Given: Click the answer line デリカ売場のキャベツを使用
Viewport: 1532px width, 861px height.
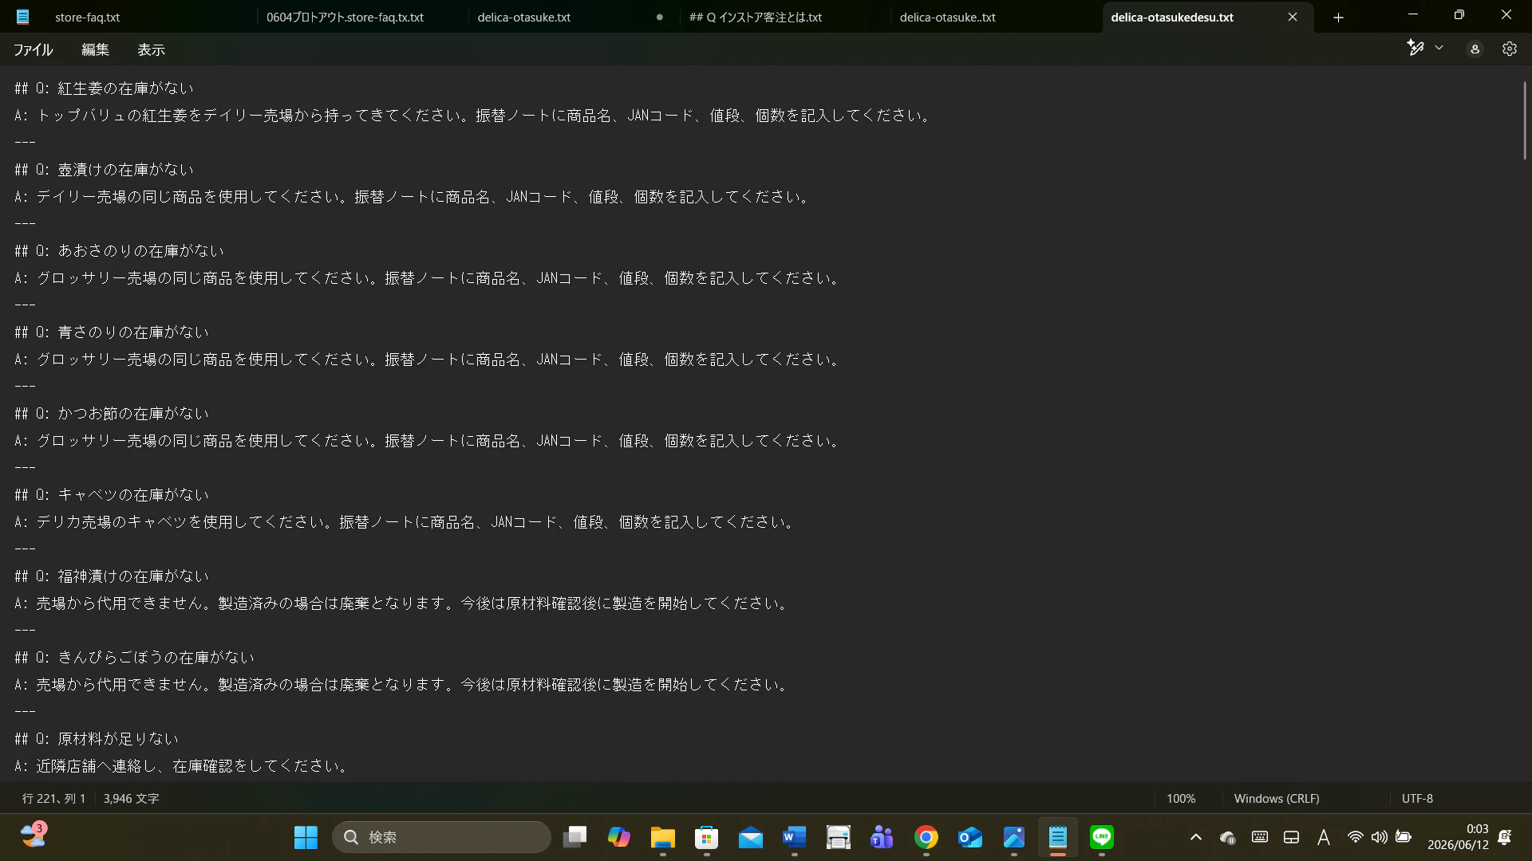Looking at the screenshot, I should tap(405, 522).
